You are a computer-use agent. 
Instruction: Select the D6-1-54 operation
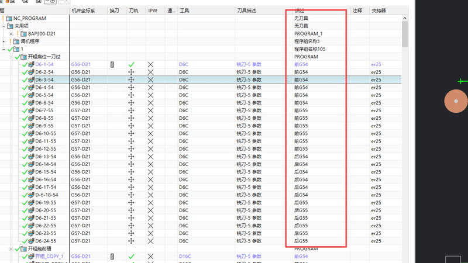pos(44,64)
